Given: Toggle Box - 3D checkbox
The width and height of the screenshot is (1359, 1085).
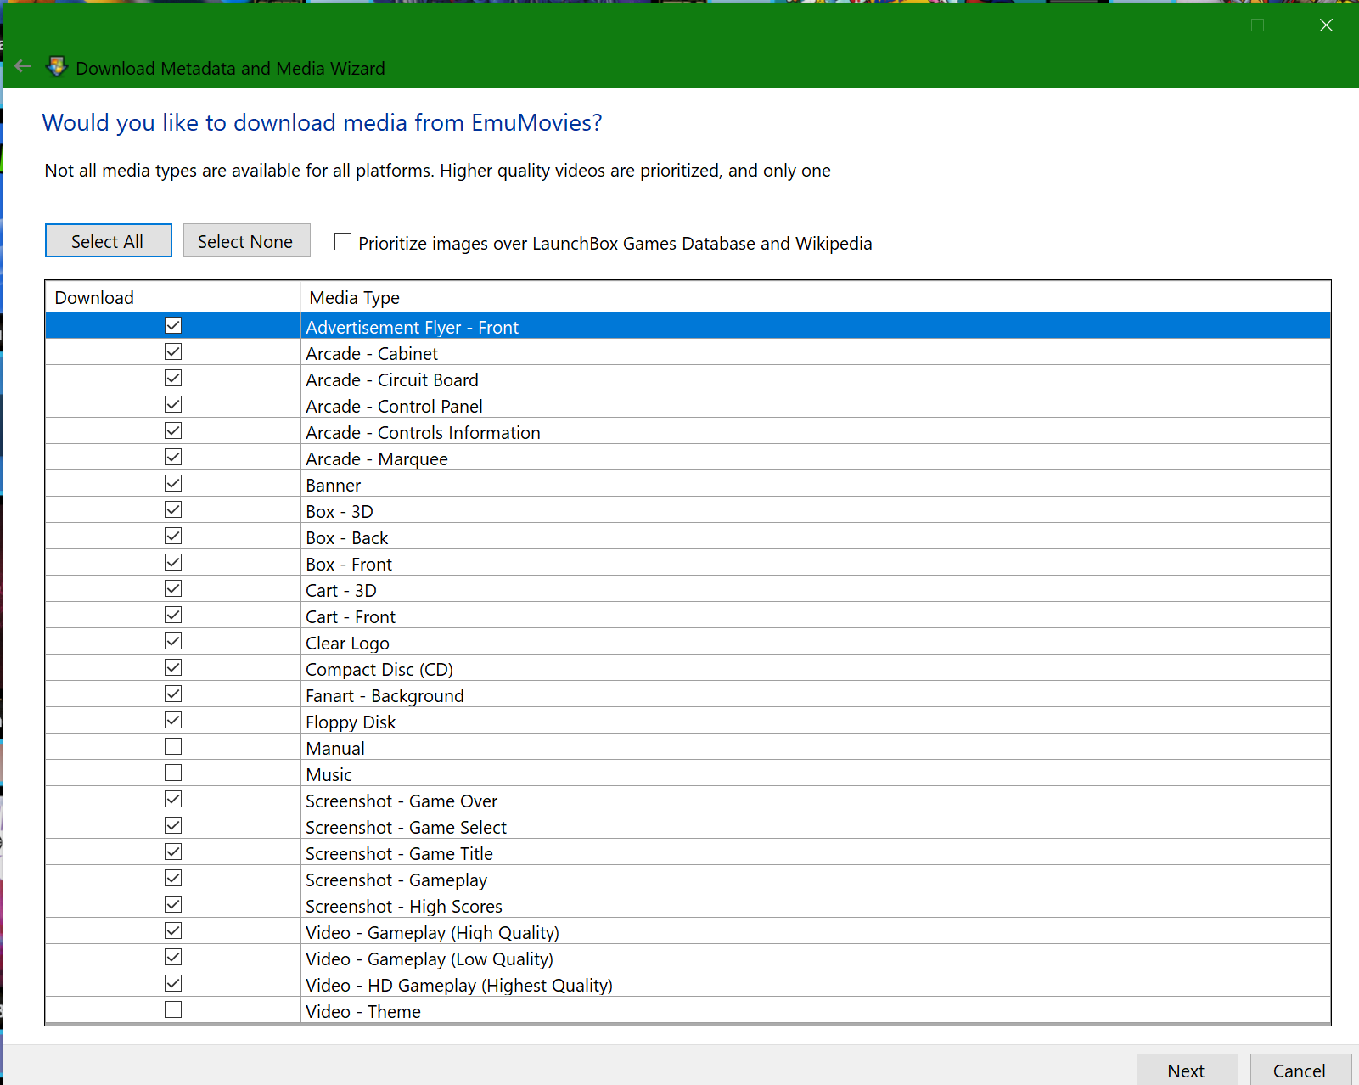Looking at the screenshot, I should point(173,509).
